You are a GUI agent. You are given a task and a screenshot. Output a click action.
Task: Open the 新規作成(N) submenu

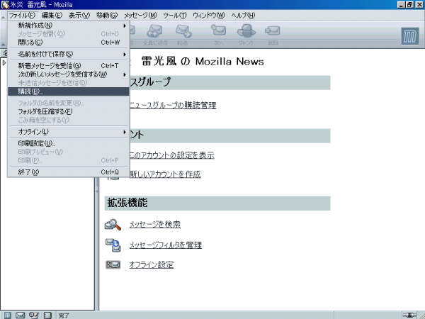69,26
